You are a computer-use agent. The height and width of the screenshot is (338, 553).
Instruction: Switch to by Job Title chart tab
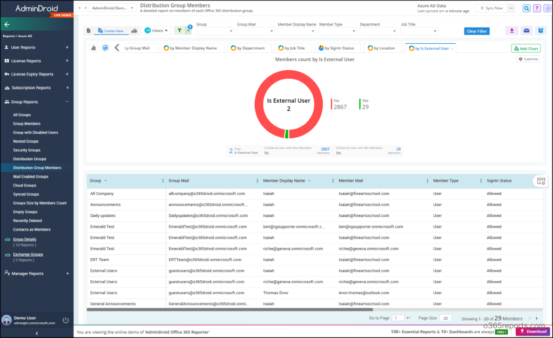pos(292,48)
